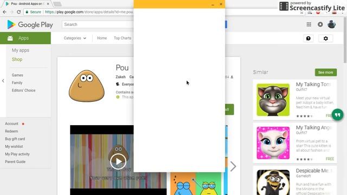The image size is (347, 195).
Task: Open My Talking Angela title
Action: coord(314,128)
